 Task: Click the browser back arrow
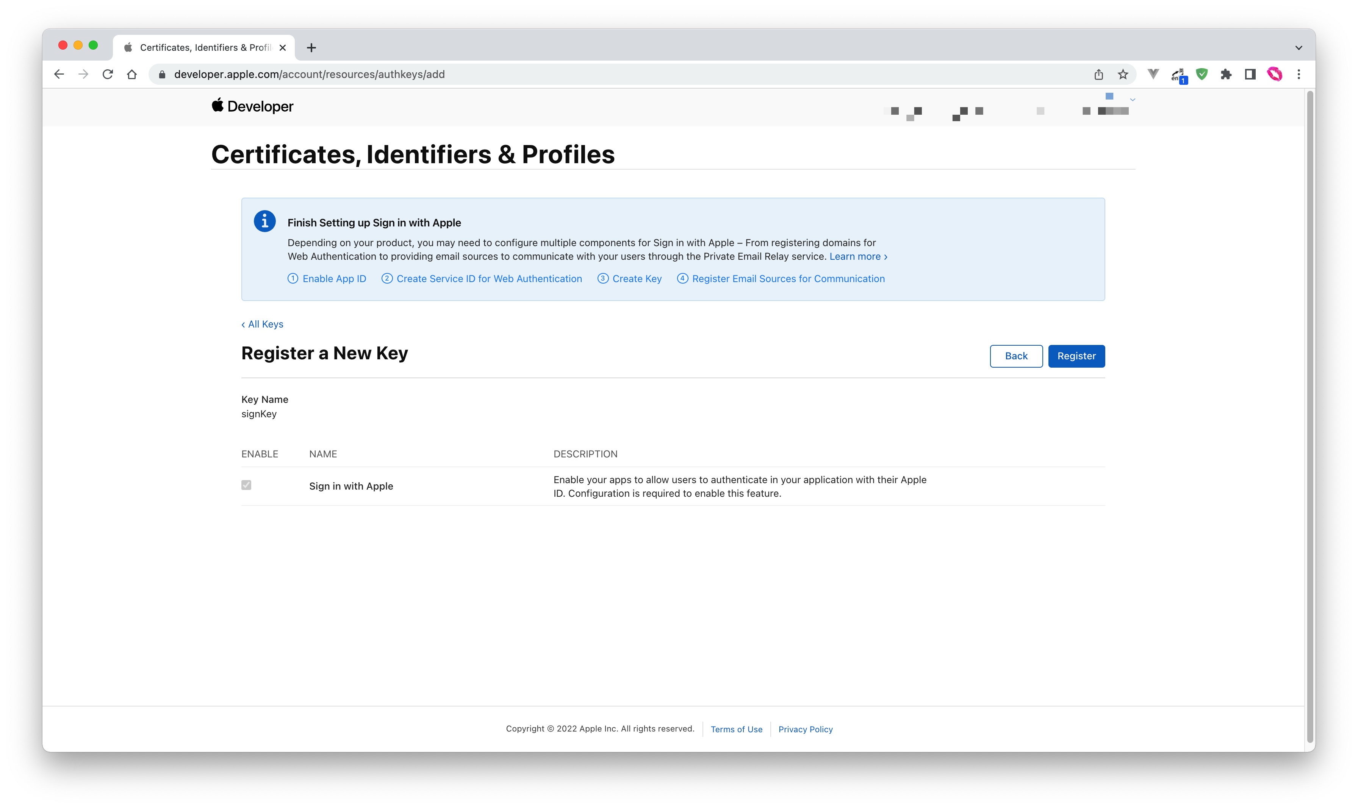coord(59,75)
